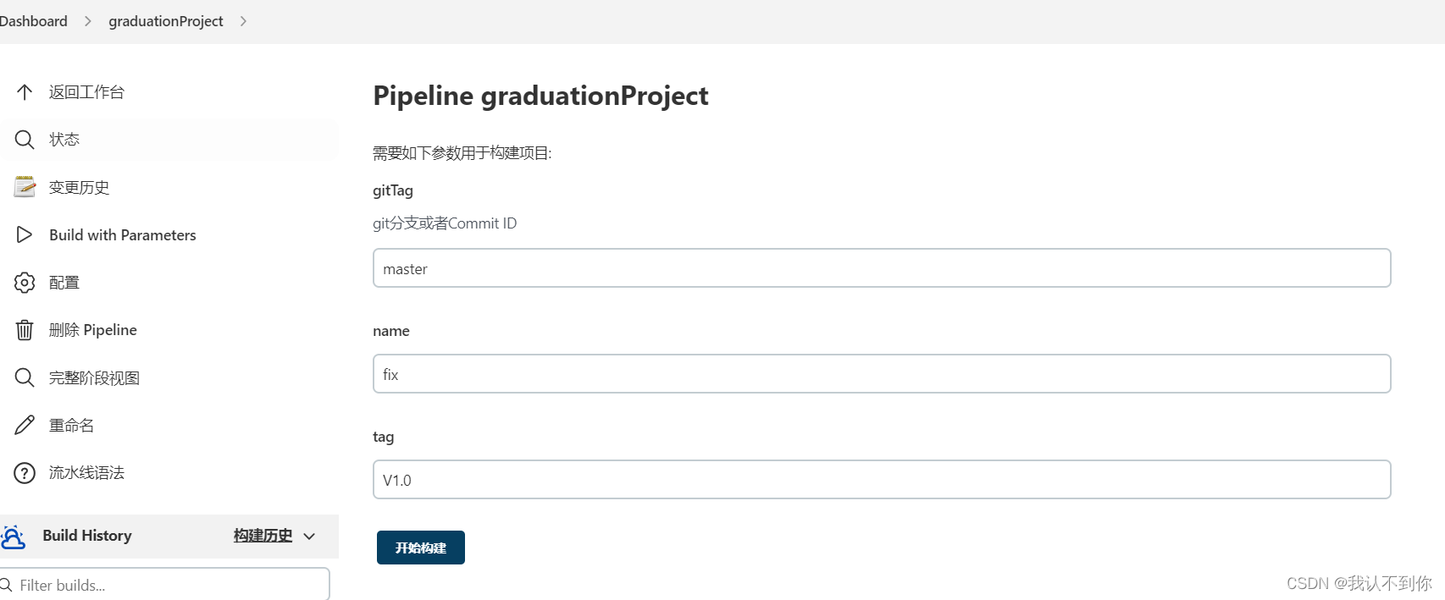Focus the name field containing fix
This screenshot has width=1445, height=600.
[x=882, y=374]
